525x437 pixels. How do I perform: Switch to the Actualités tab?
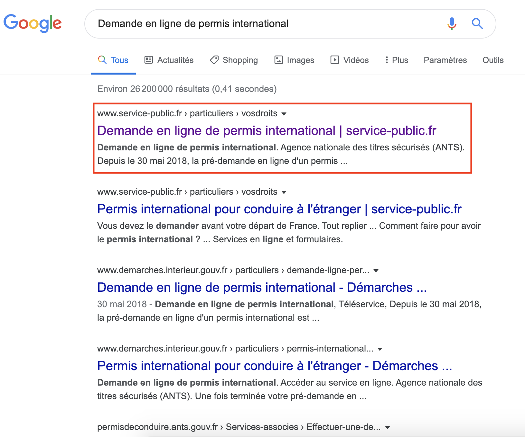(x=169, y=60)
